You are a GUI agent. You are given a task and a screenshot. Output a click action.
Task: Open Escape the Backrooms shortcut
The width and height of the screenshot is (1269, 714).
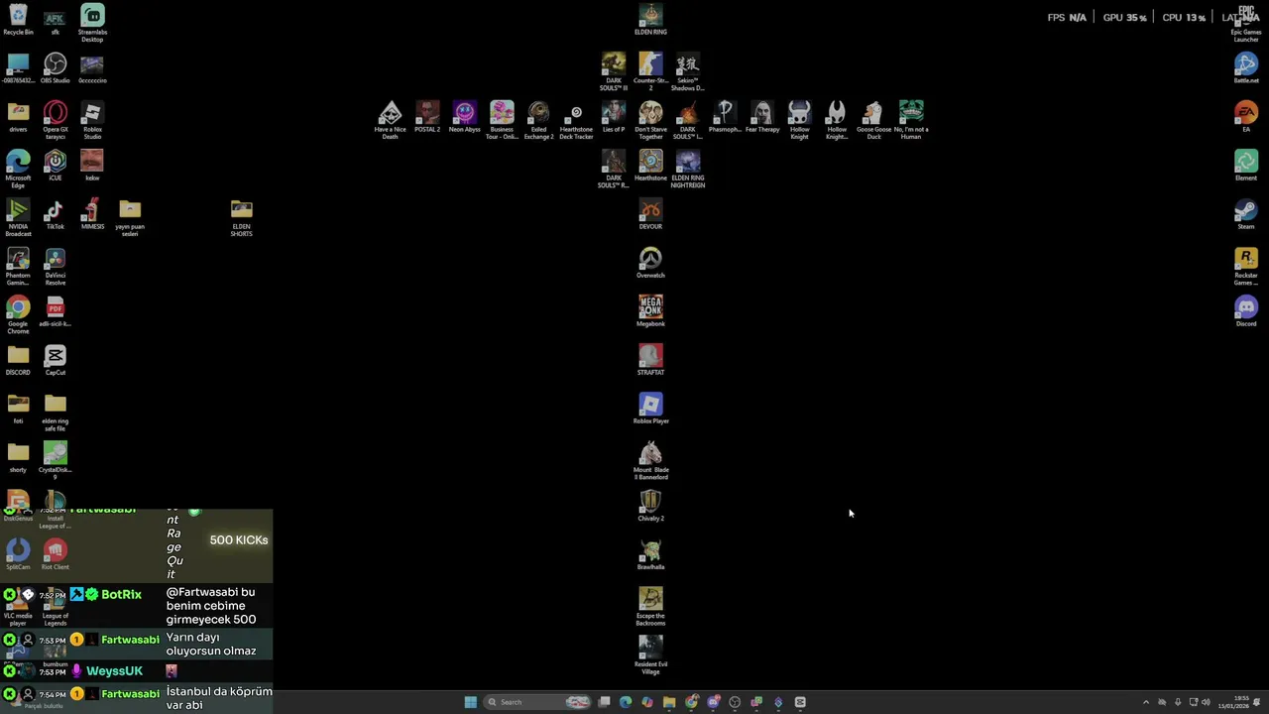tap(650, 606)
